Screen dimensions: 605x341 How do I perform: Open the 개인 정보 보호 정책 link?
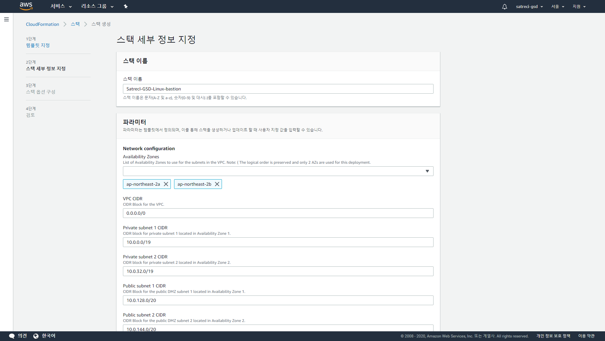click(x=553, y=336)
